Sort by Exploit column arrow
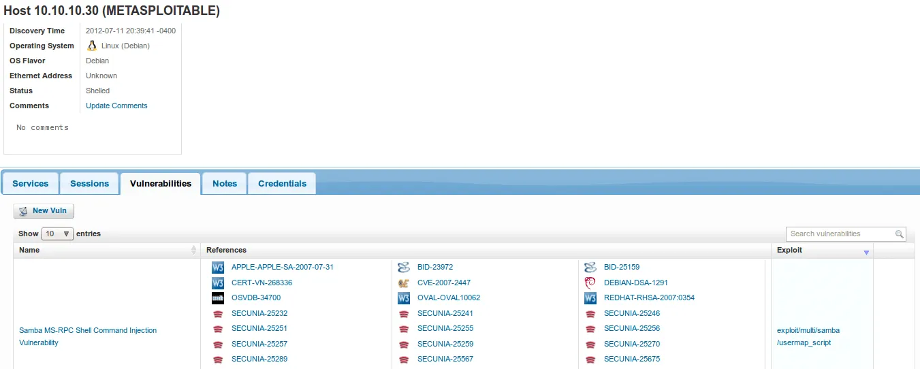Screen dimensions: 920x369 (866, 253)
